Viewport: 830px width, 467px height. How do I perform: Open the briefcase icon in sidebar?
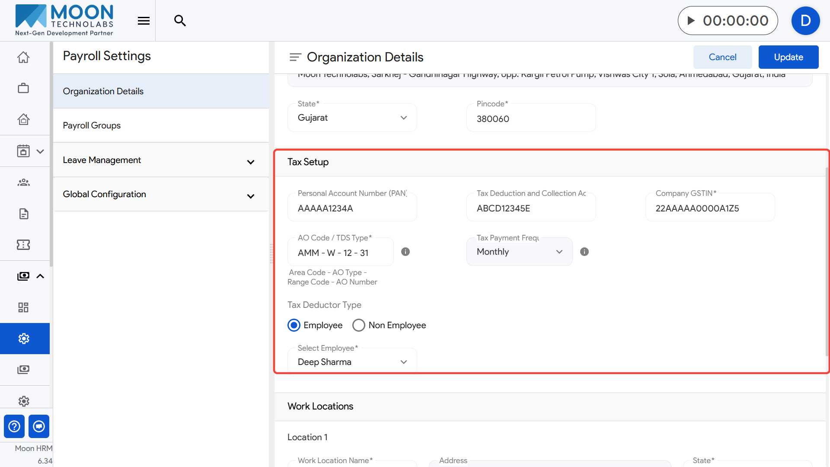pyautogui.click(x=23, y=88)
